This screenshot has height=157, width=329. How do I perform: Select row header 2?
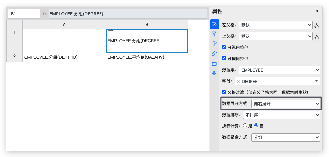coord(14,57)
